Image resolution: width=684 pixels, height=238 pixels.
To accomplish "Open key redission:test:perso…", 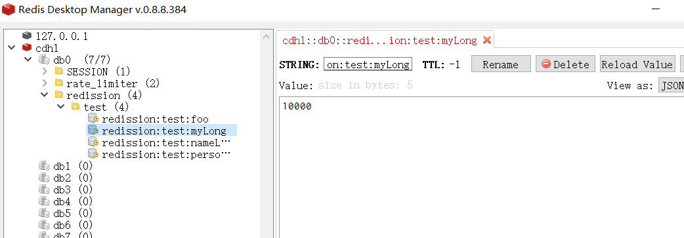I will (x=166, y=154).
